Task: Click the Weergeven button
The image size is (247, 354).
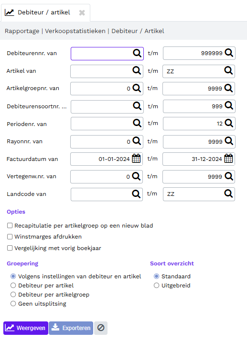Action: [26, 328]
